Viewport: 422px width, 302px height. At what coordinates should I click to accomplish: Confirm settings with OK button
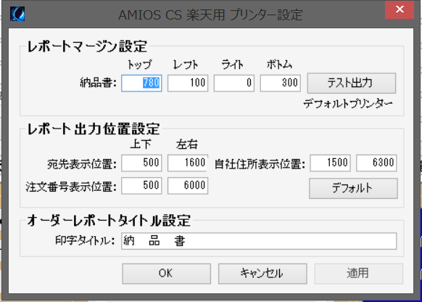click(166, 274)
